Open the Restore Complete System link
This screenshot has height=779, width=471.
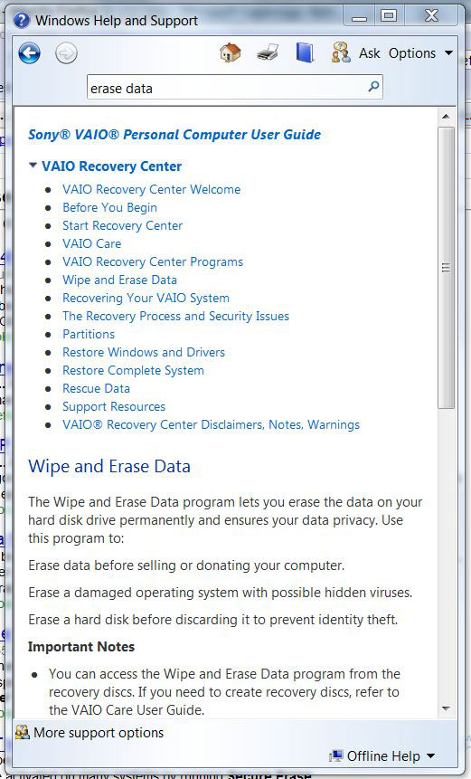coord(133,370)
